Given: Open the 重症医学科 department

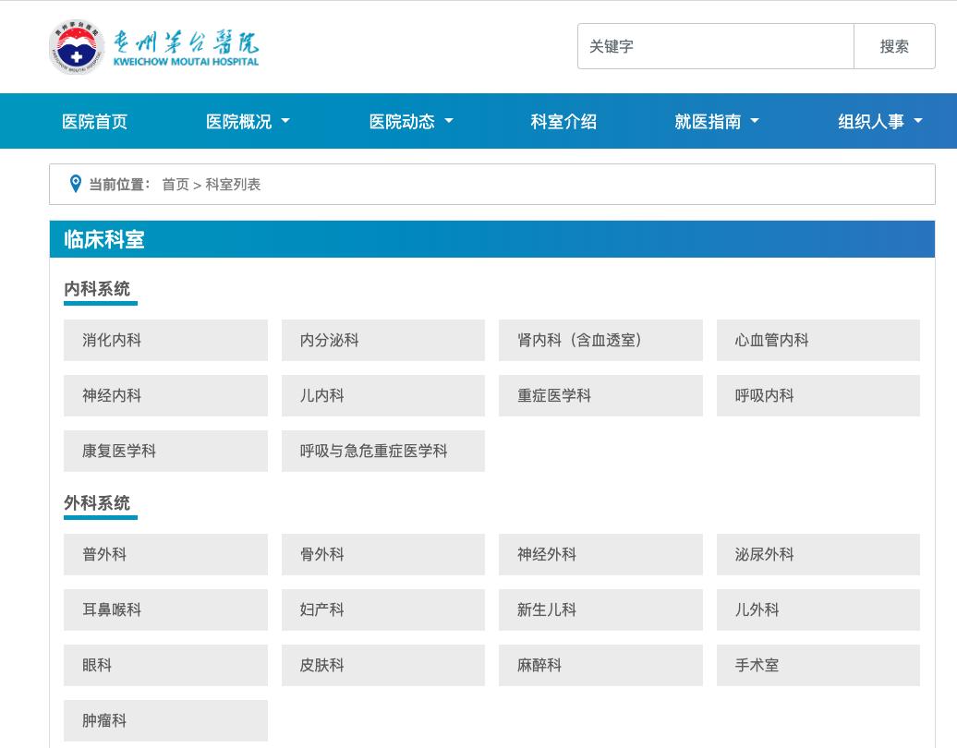Looking at the screenshot, I should pos(600,395).
